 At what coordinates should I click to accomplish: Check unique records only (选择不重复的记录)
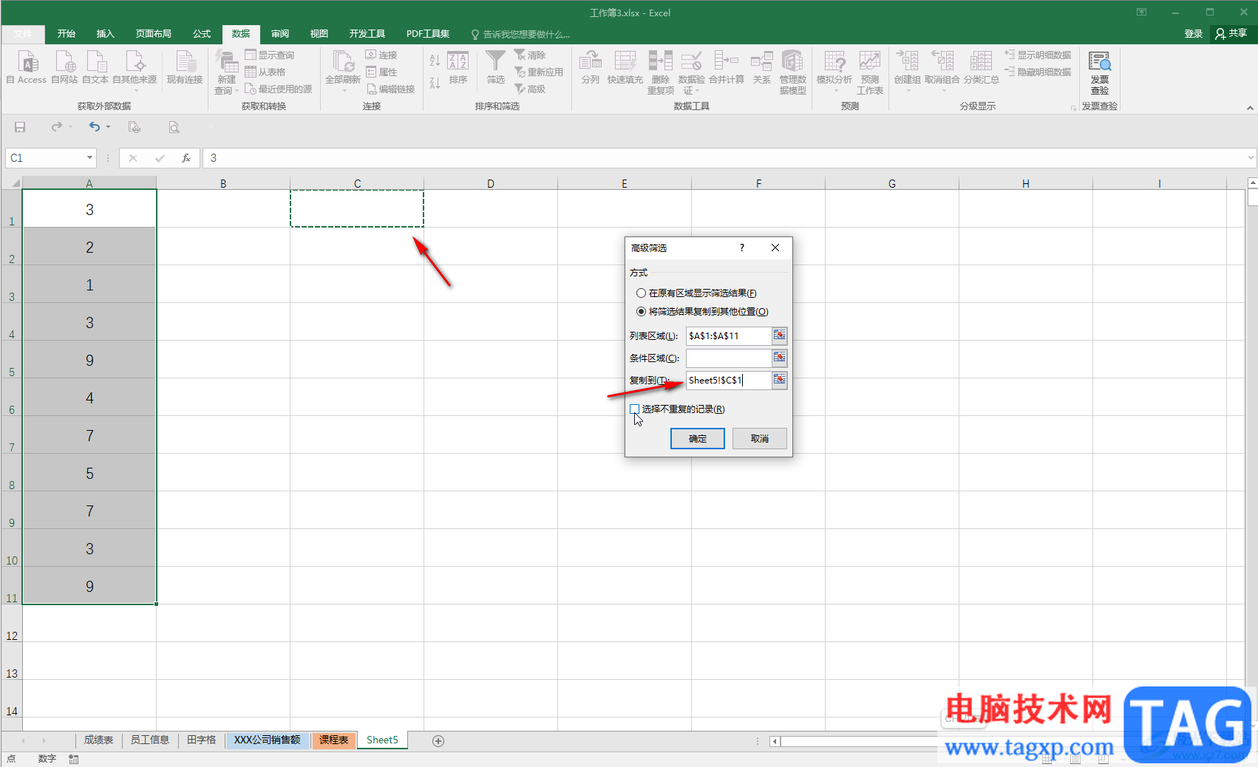pyautogui.click(x=634, y=409)
